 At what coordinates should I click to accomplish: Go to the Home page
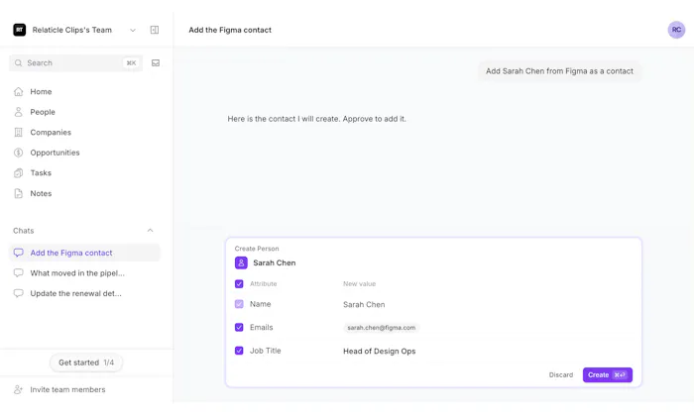click(42, 91)
